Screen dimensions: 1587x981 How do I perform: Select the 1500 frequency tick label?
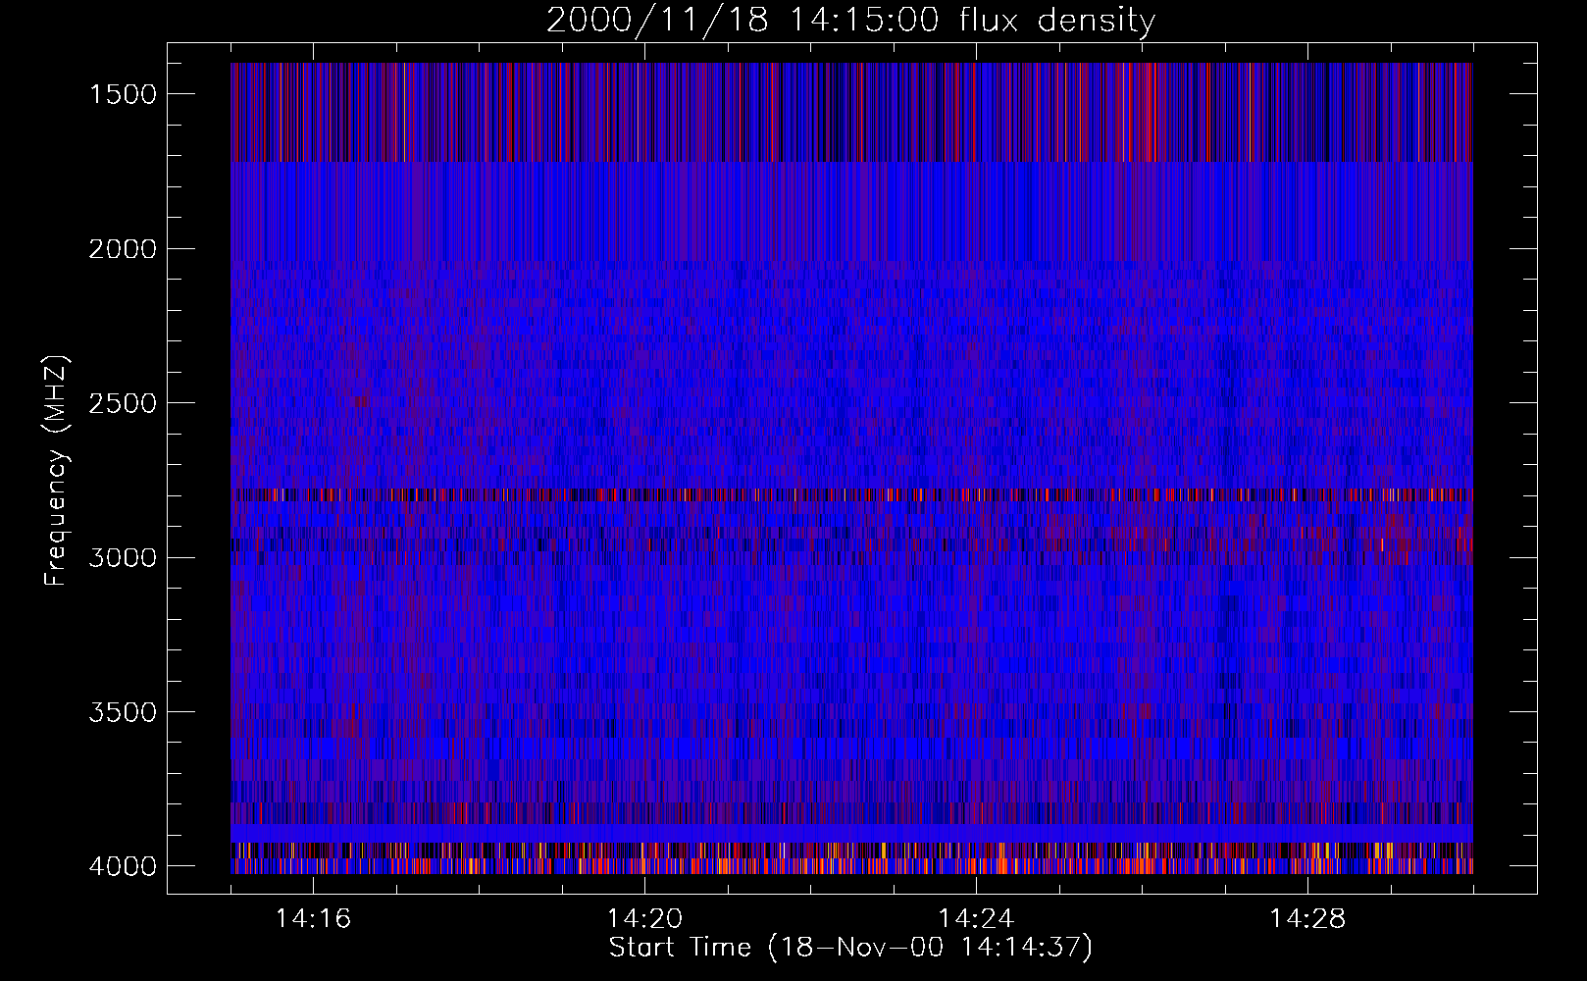click(x=123, y=94)
